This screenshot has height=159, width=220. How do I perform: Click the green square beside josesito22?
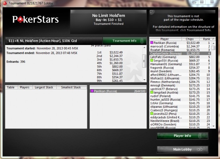[152, 114]
